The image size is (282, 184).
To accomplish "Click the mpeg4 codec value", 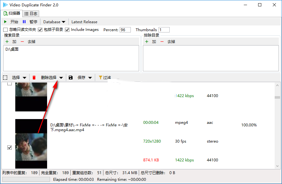I will (x=181, y=123).
